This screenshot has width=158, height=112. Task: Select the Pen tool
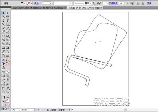point(3,21)
